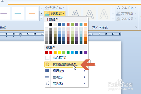Select 无轮廓(N) no outline option
Screen dimensions: 141x94
pyautogui.click(x=66, y=58)
